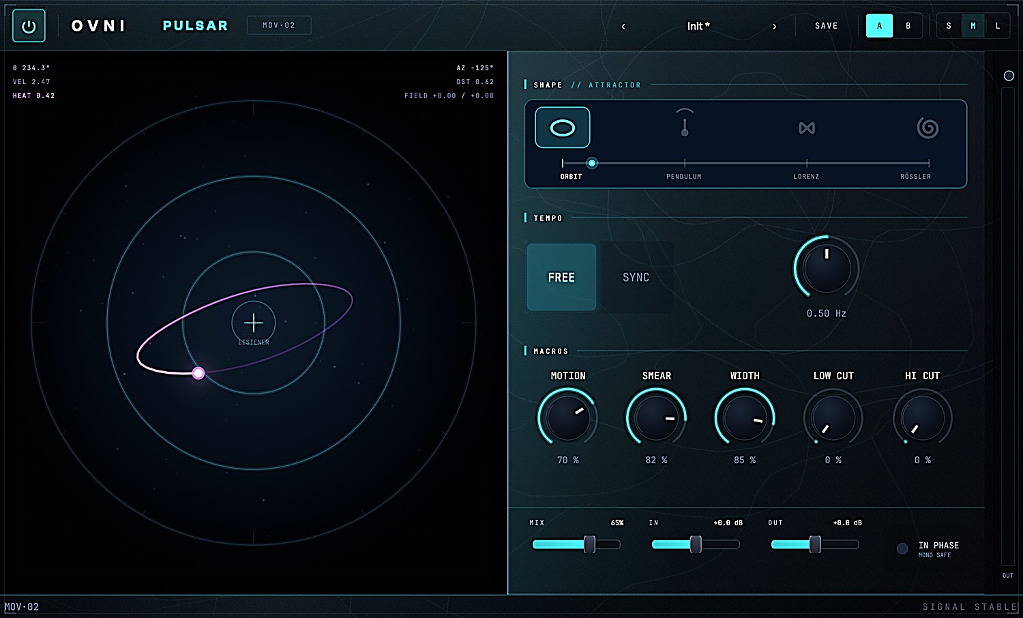This screenshot has height=618, width=1023.
Task: Select the Pendulum attractor shape icon
Action: tap(685, 123)
